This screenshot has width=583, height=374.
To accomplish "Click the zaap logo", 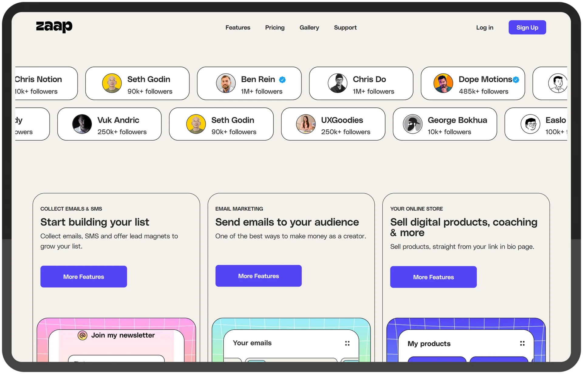I will click(54, 27).
